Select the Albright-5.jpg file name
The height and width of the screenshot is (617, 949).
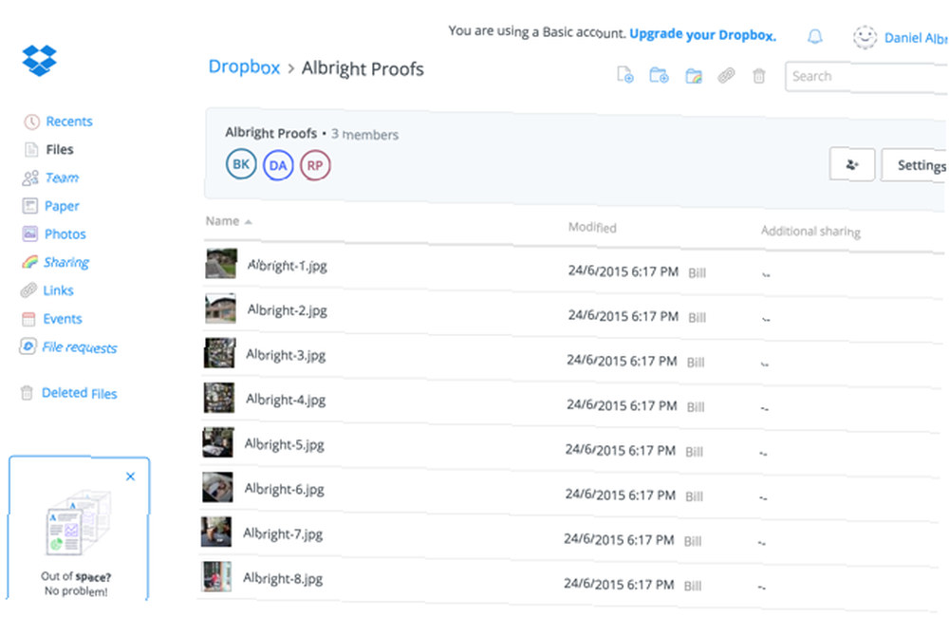click(285, 444)
